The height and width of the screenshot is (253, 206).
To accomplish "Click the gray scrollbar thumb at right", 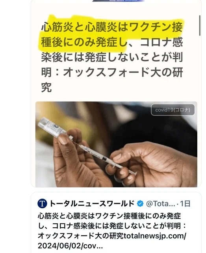I will pos(200,25).
